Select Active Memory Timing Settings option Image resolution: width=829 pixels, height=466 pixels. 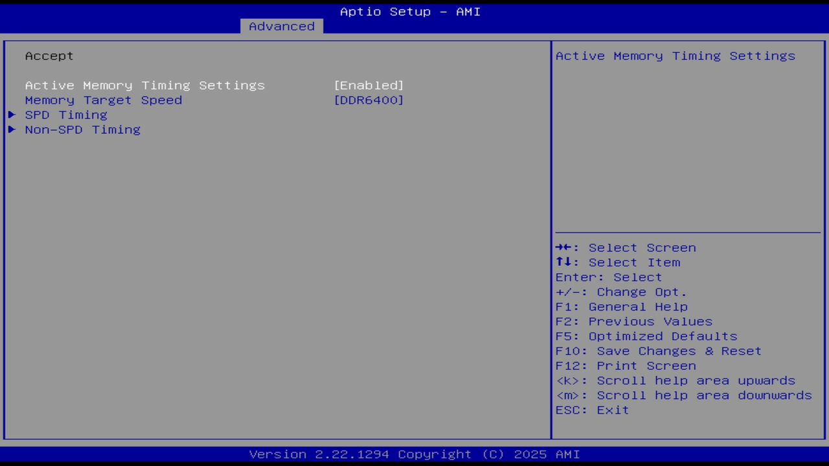point(144,85)
